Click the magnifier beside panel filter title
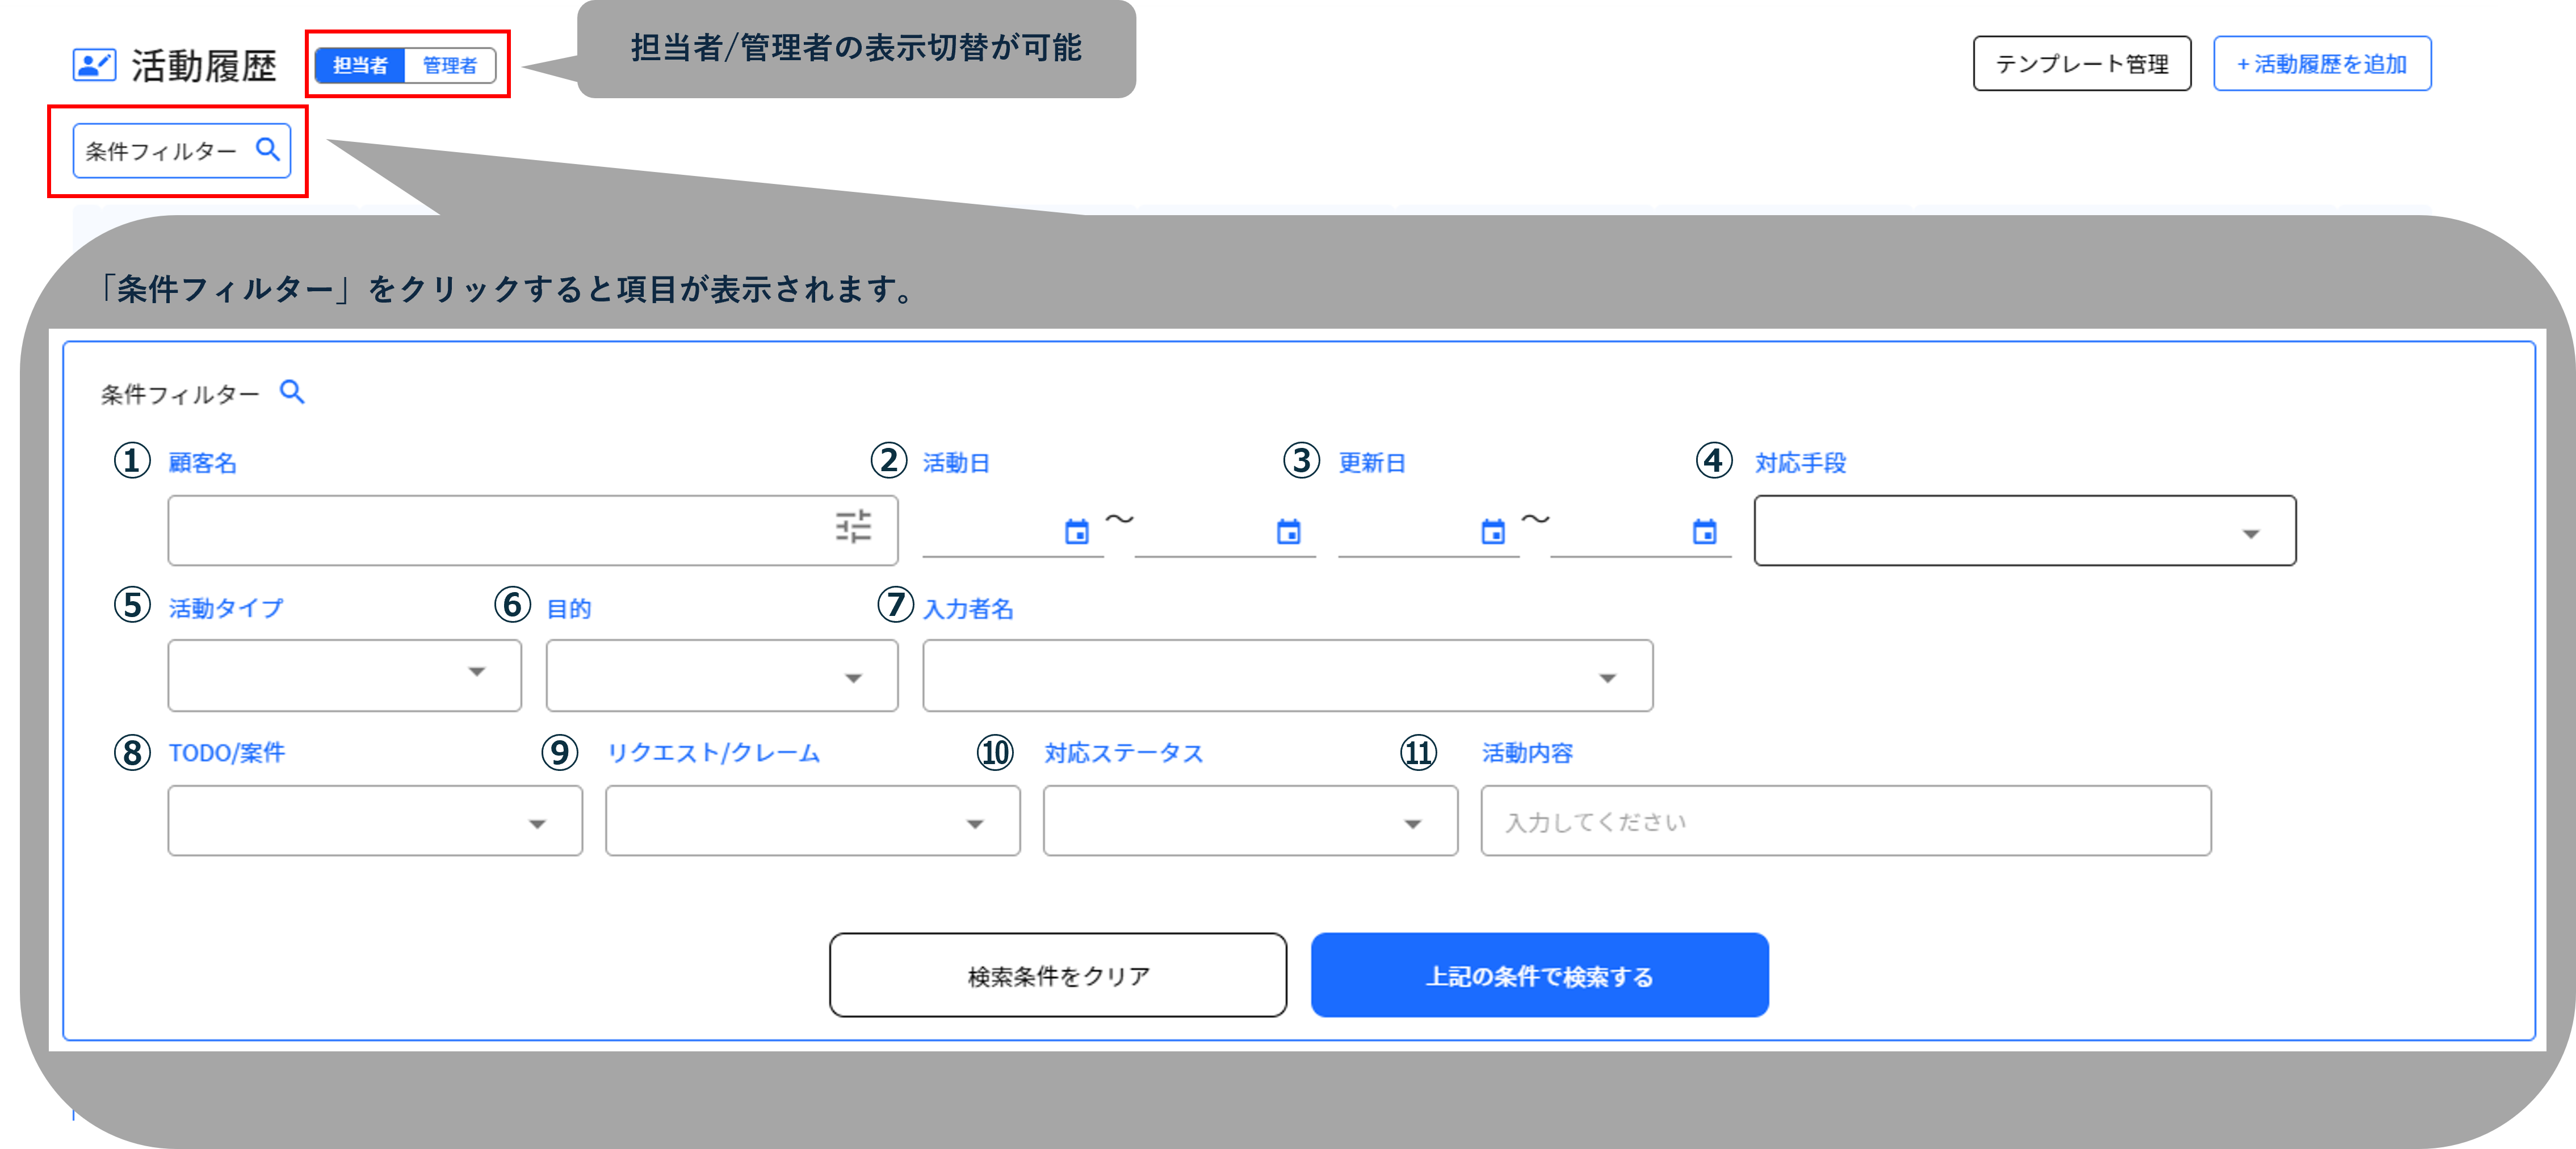The image size is (2576, 1149). (x=292, y=392)
